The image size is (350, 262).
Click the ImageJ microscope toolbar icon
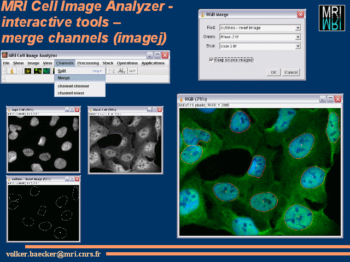(12, 71)
